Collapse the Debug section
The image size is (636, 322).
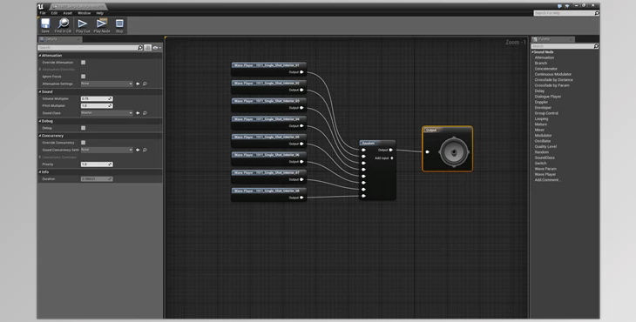[x=40, y=121]
